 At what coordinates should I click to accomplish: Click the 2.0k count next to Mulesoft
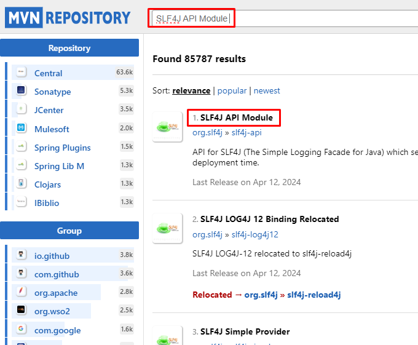127,128
